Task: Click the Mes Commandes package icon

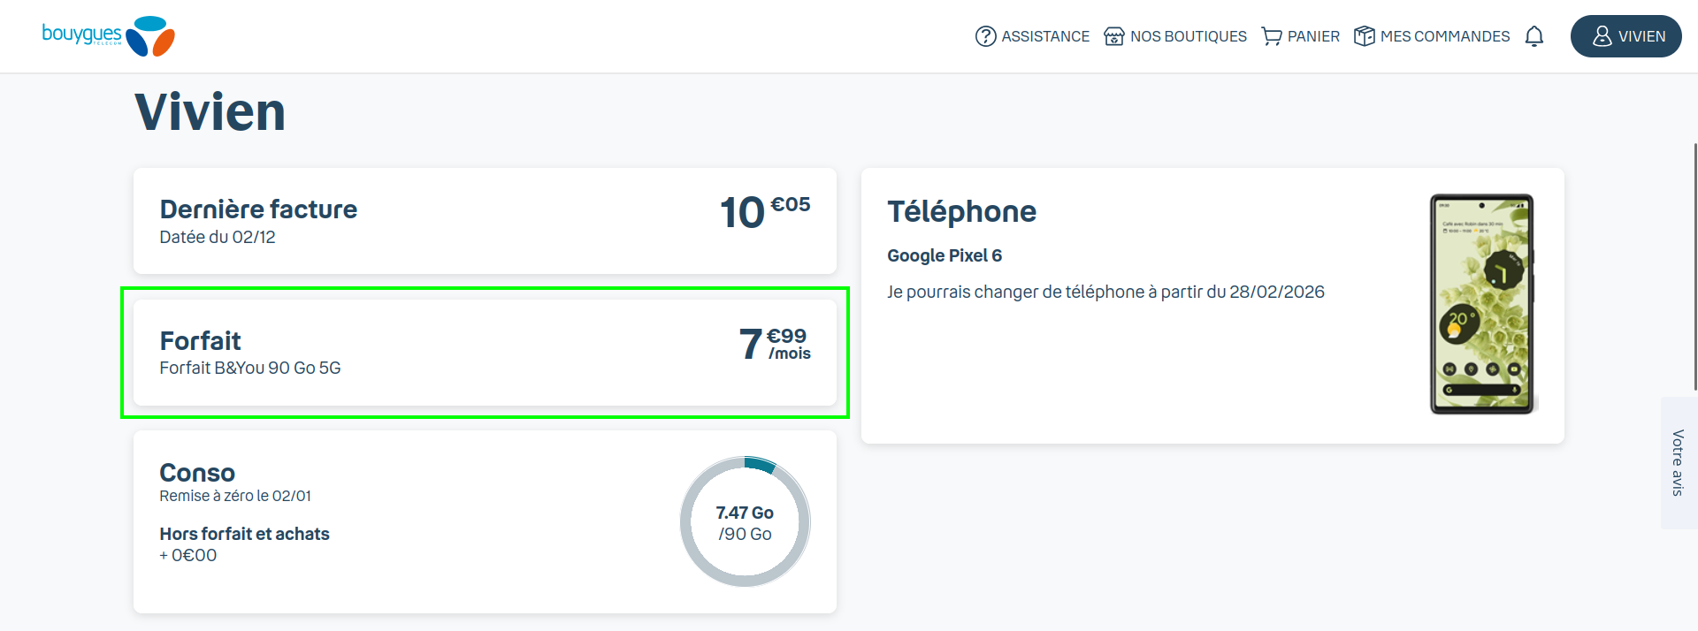Action: (x=1365, y=36)
